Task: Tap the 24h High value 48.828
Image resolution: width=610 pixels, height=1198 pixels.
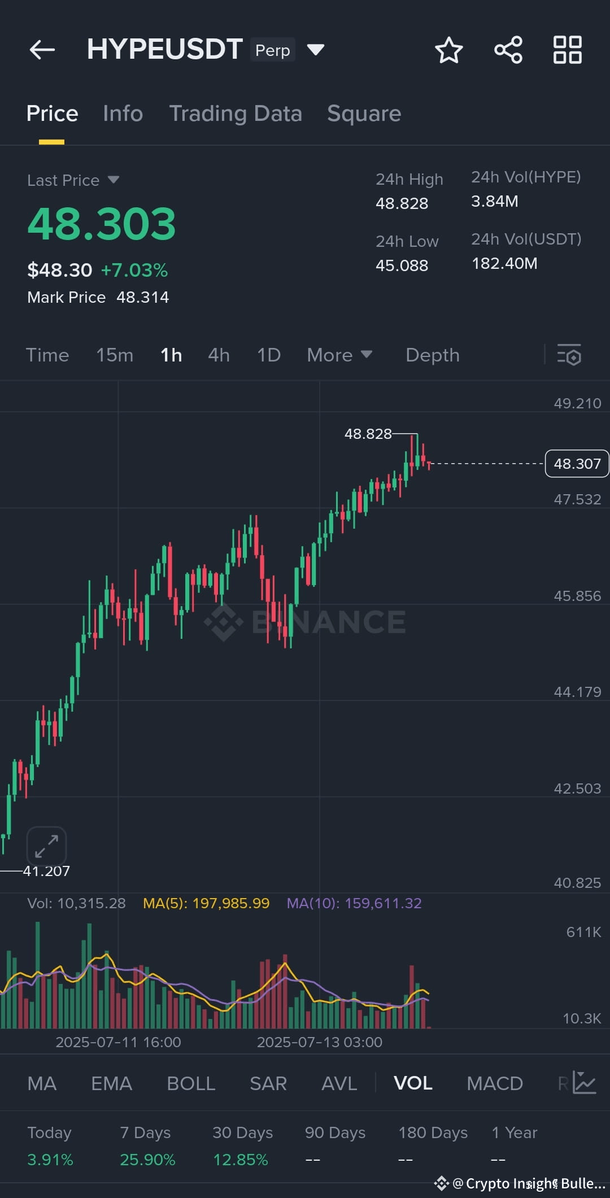Action: click(402, 203)
